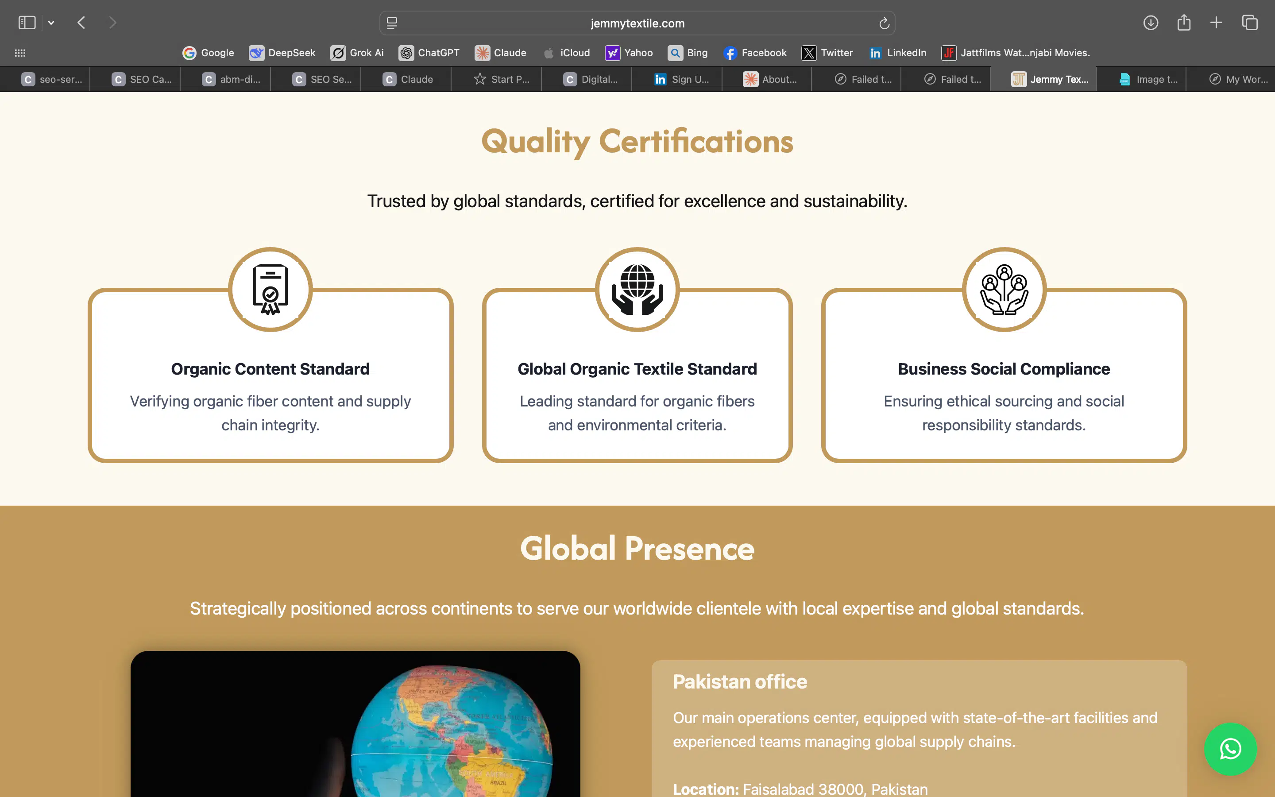The image size is (1275, 797).
Task: Show the favorites apps grid icon
Action: 20,53
